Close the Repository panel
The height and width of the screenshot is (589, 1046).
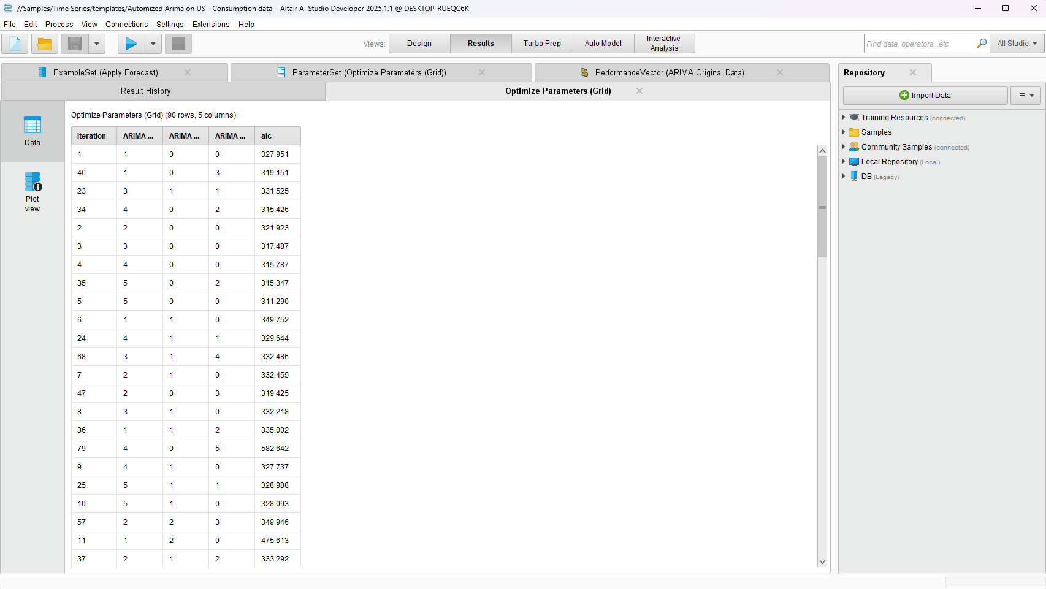pyautogui.click(x=913, y=72)
